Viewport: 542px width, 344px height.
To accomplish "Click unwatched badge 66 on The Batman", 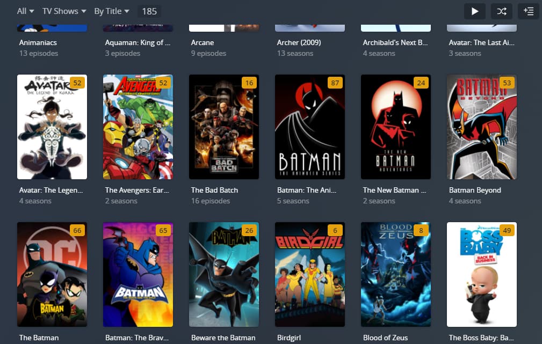I will pos(77,230).
